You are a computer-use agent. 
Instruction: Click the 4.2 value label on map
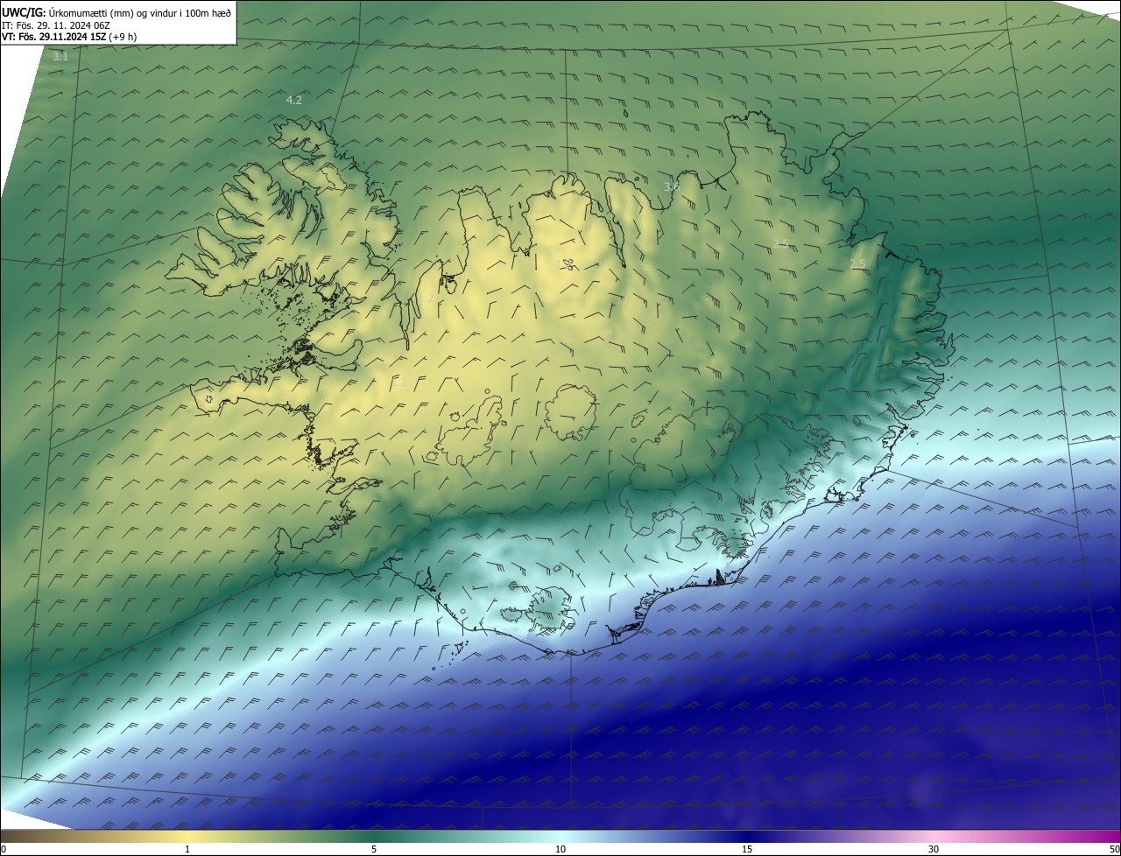coord(294,101)
